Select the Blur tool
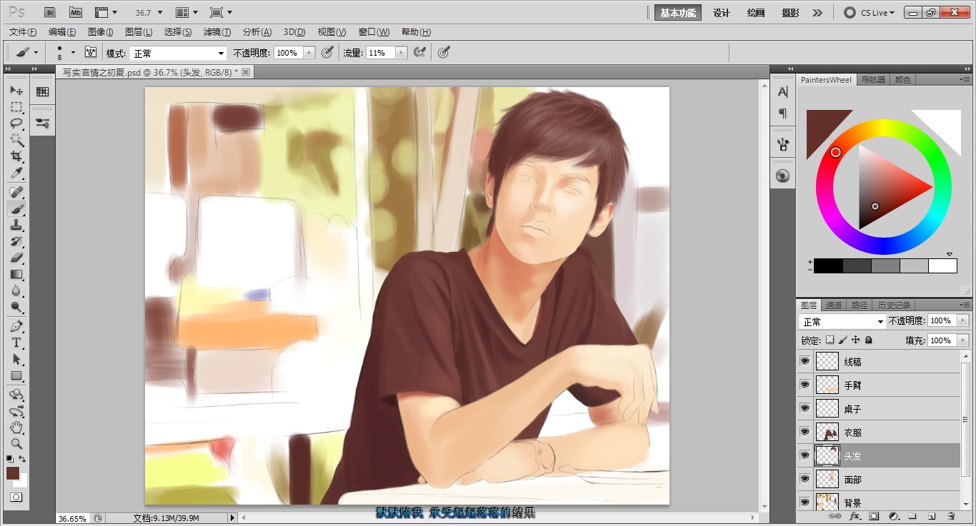Screen dimensions: 976x526 (16, 291)
